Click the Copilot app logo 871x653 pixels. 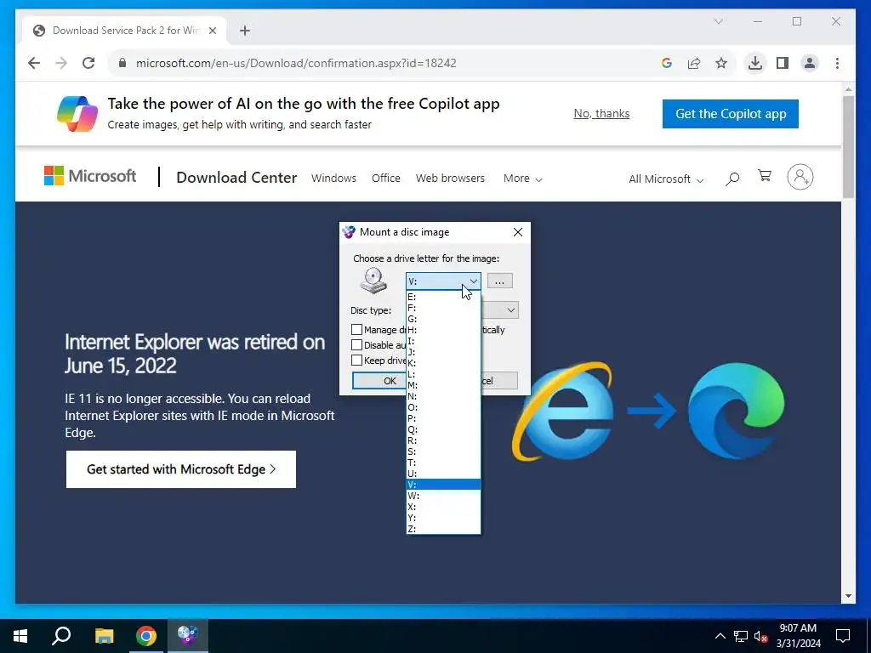coord(77,113)
